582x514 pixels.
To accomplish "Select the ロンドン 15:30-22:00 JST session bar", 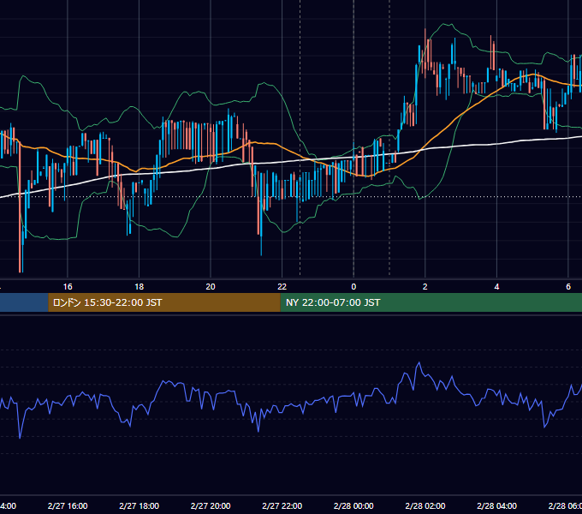I will pos(164,302).
